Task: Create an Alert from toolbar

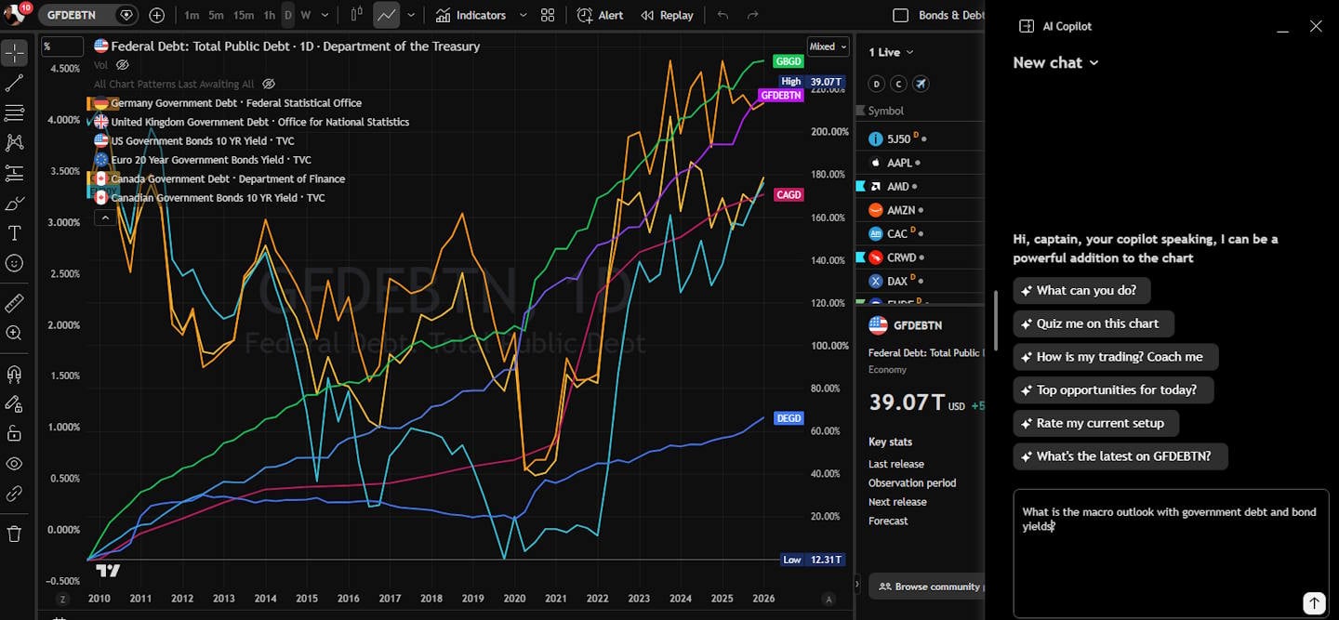Action: pyautogui.click(x=601, y=15)
